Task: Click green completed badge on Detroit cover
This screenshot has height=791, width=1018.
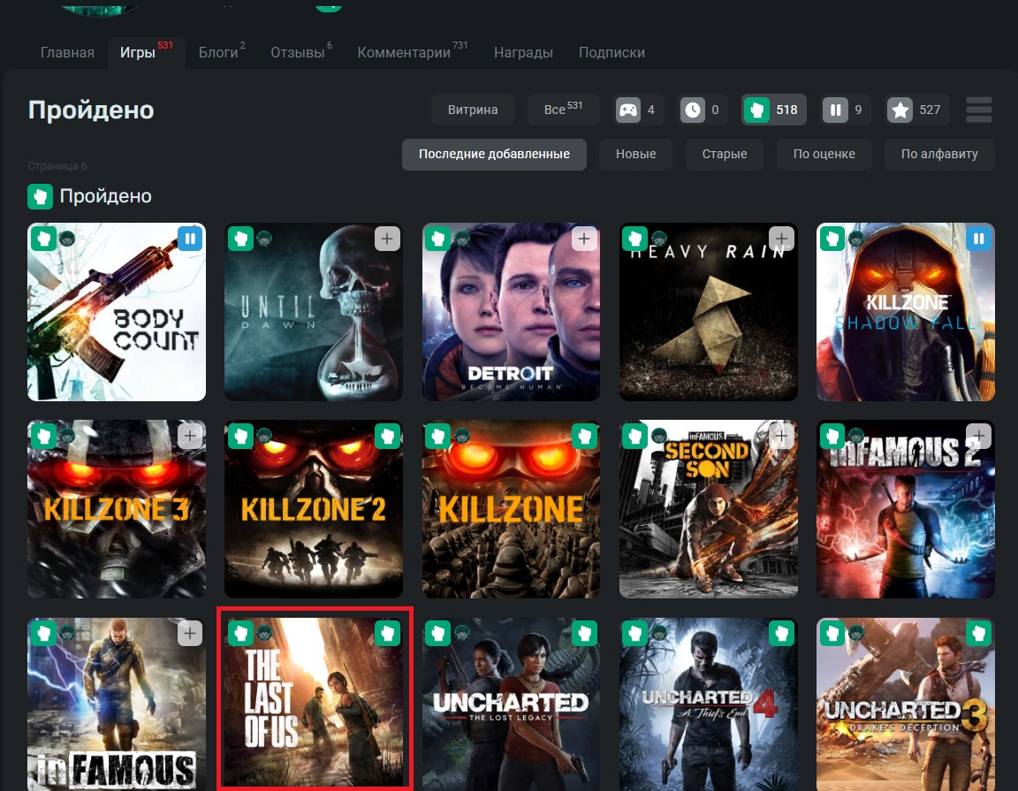Action: coord(437,239)
